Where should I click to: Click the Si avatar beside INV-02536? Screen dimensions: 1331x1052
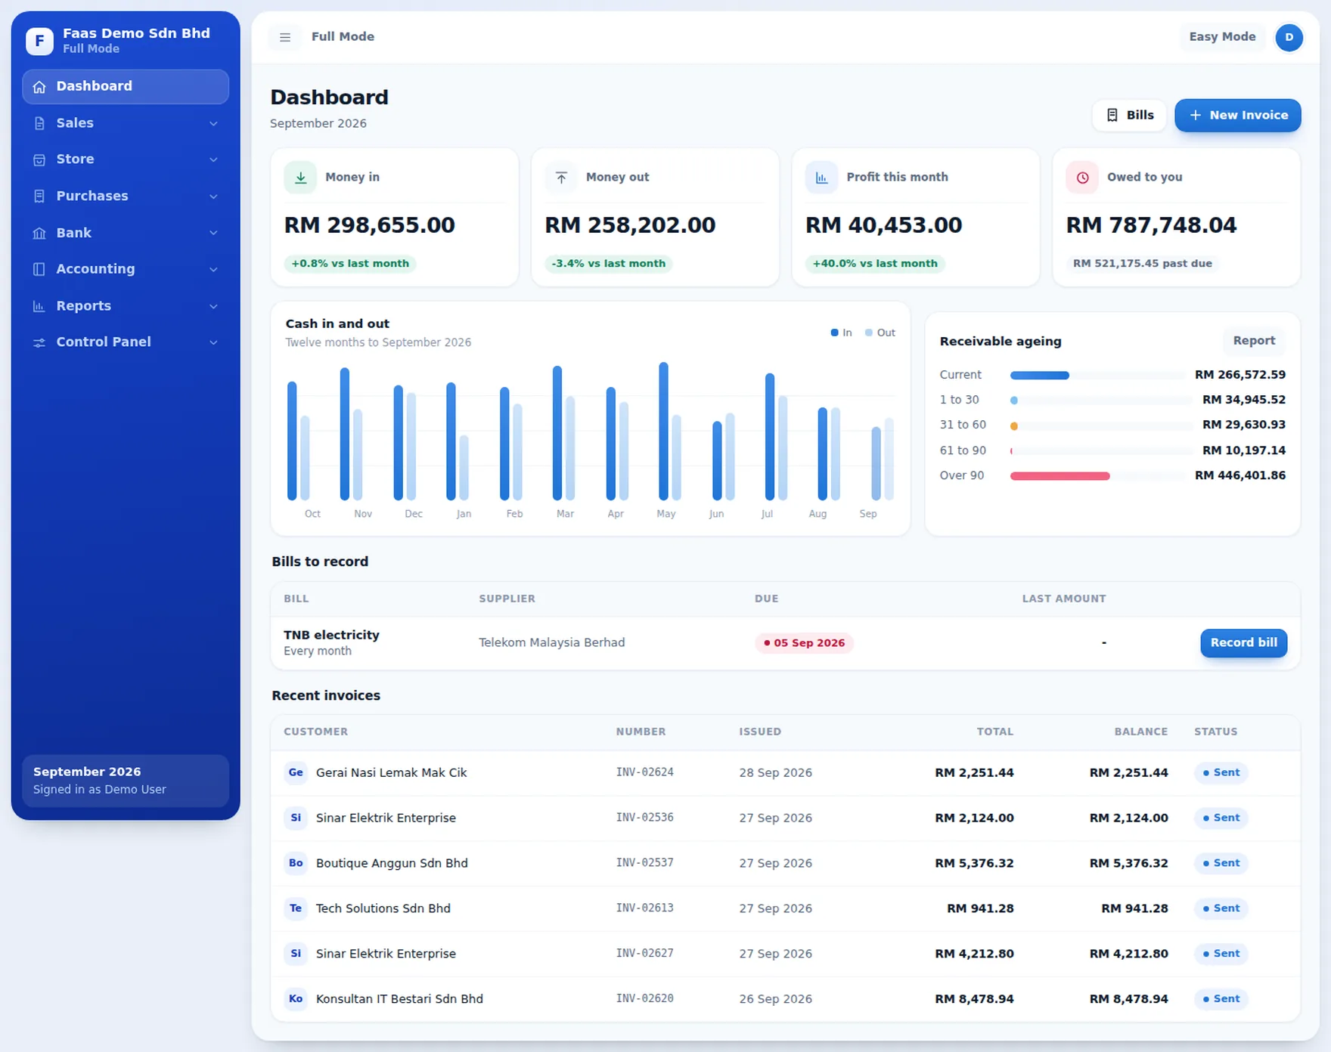pyautogui.click(x=296, y=818)
